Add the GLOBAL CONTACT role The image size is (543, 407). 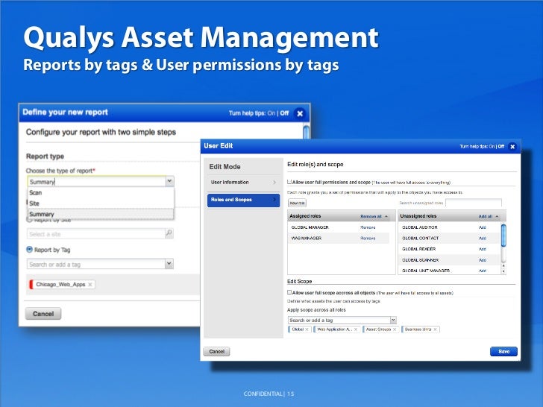tap(483, 239)
